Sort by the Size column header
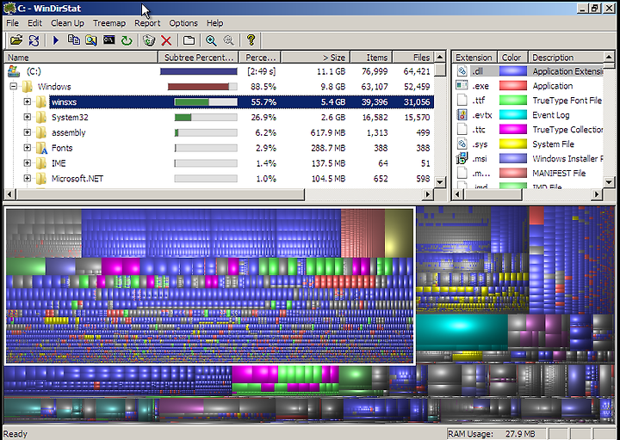Image resolution: width=620 pixels, height=440 pixels. click(315, 58)
